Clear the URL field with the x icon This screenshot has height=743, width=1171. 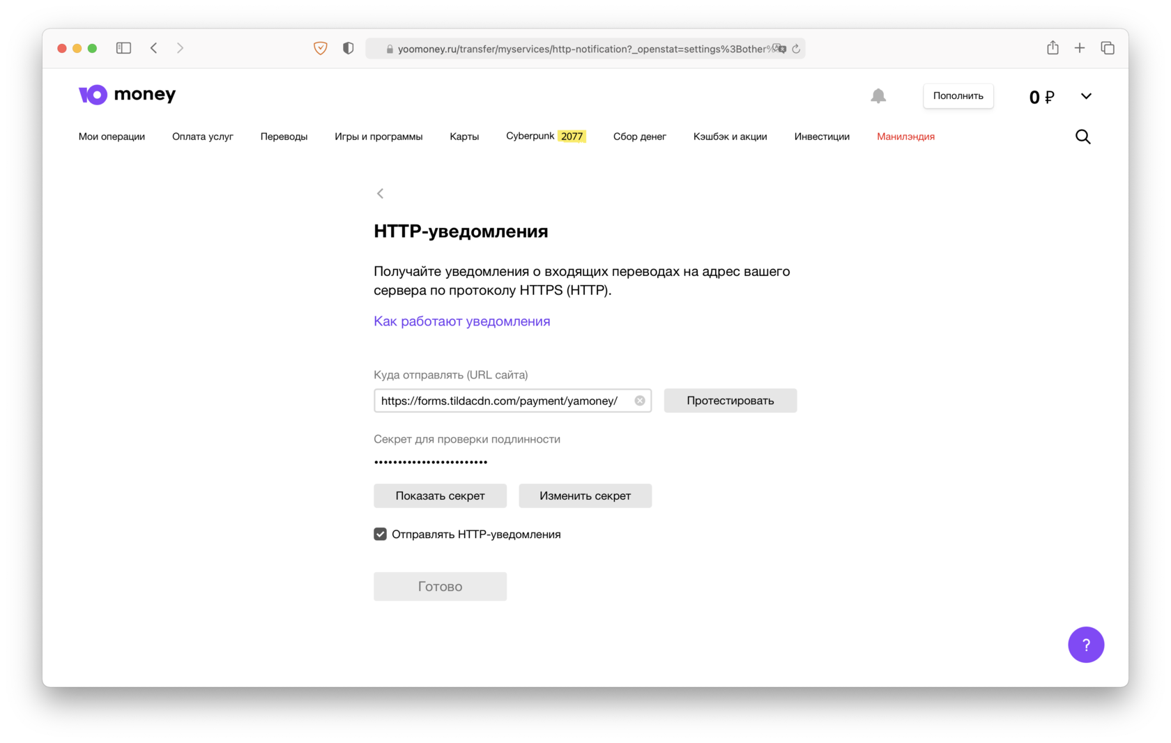[x=640, y=401]
